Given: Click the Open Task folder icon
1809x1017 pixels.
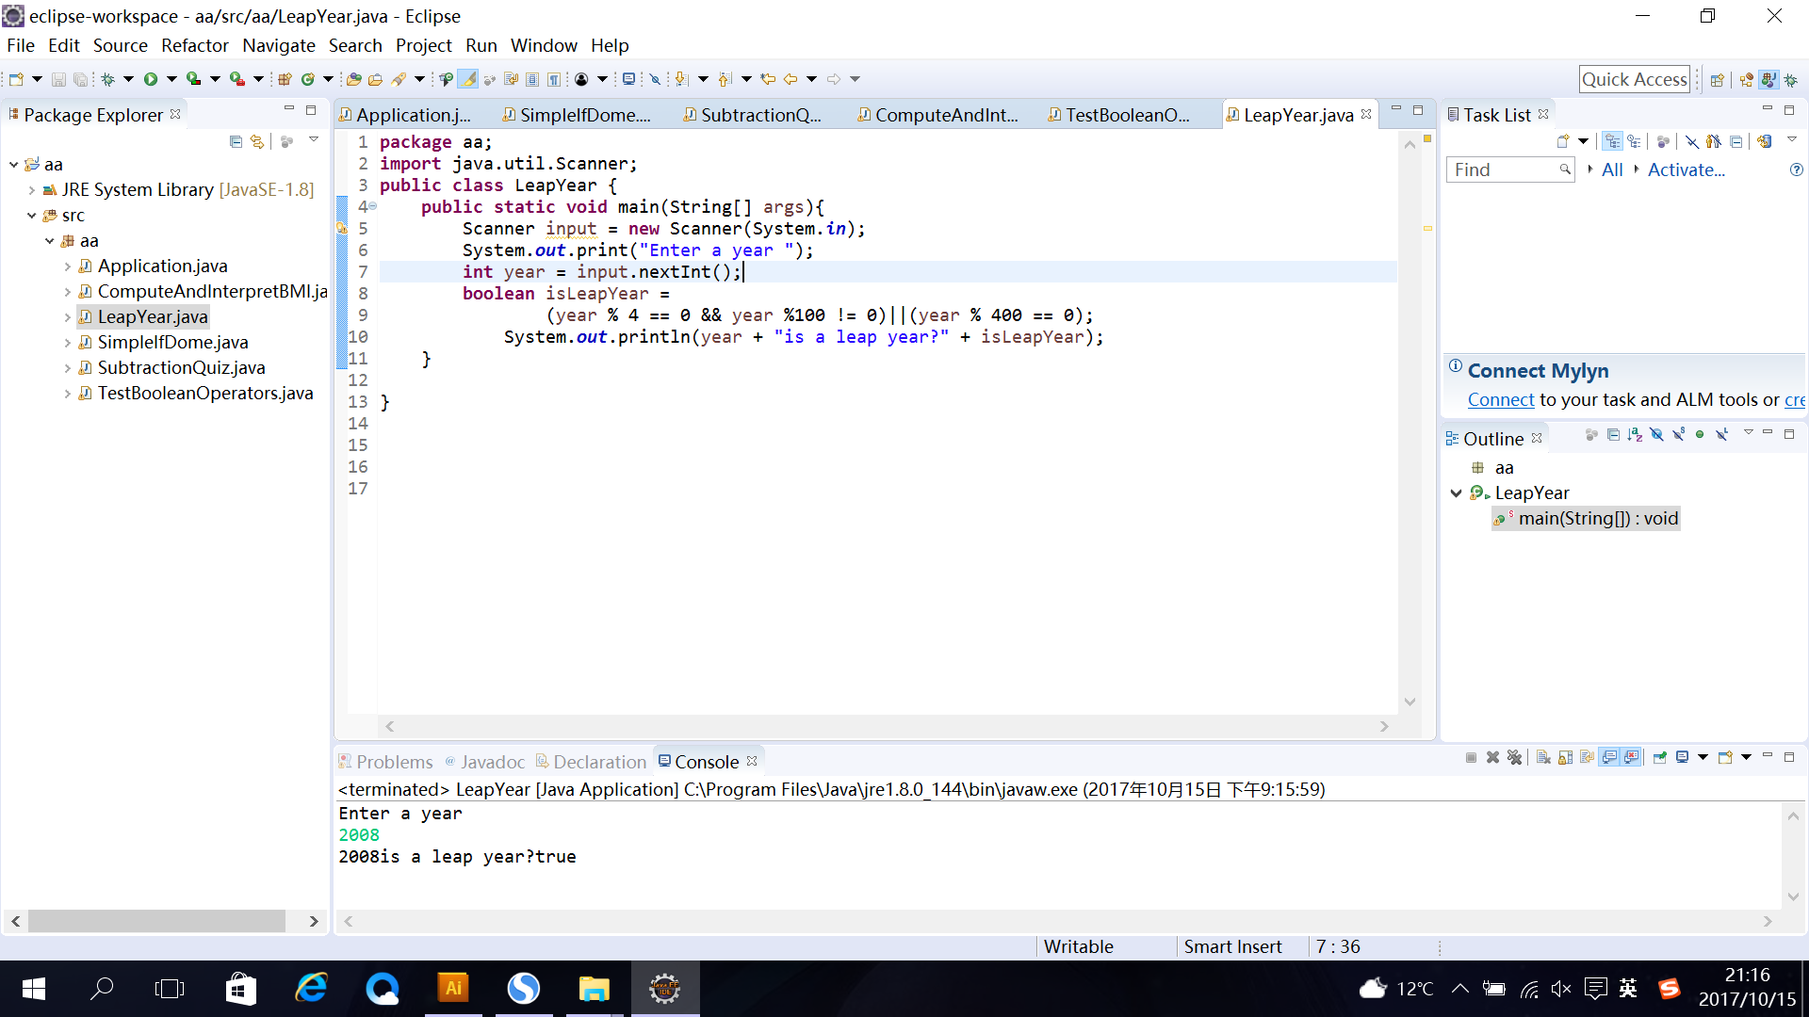Looking at the screenshot, I should 375,79.
